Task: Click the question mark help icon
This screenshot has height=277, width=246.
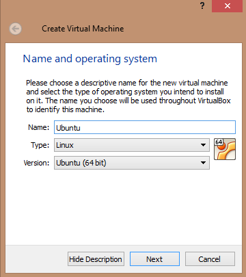Action: point(202,5)
